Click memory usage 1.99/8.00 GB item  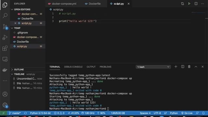click(x=116, y=113)
